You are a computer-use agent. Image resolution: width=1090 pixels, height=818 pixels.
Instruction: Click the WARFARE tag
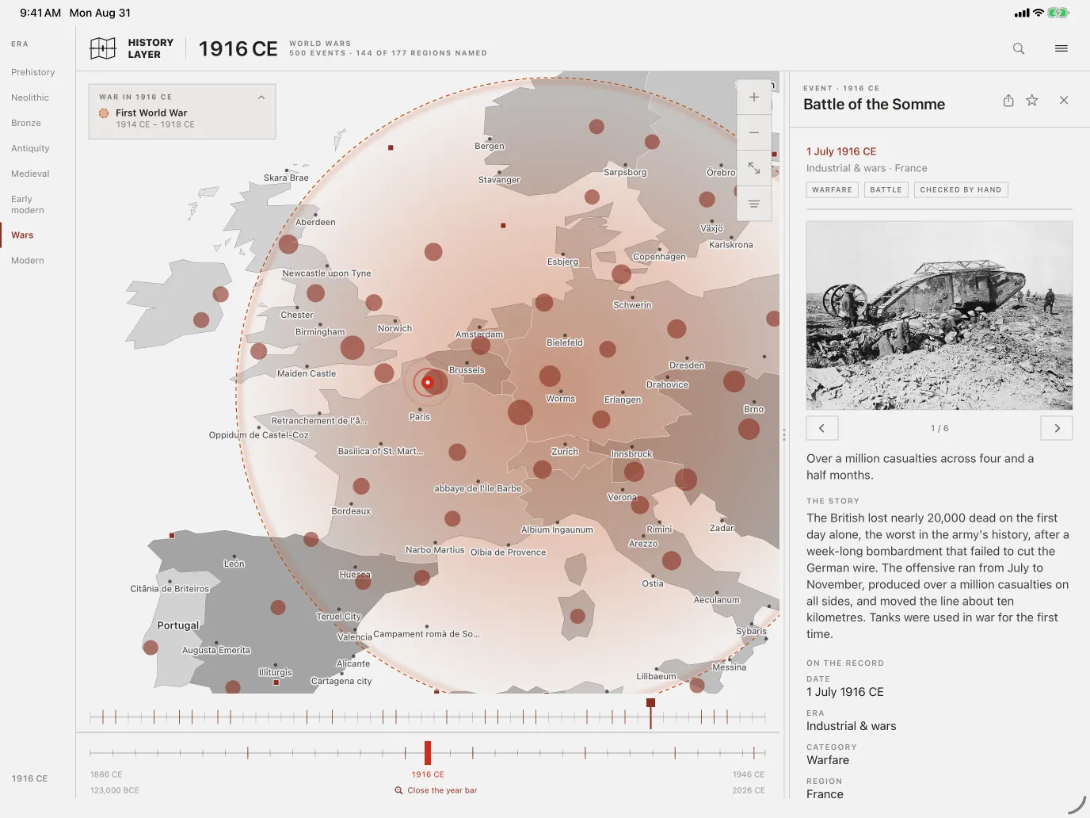(x=833, y=190)
